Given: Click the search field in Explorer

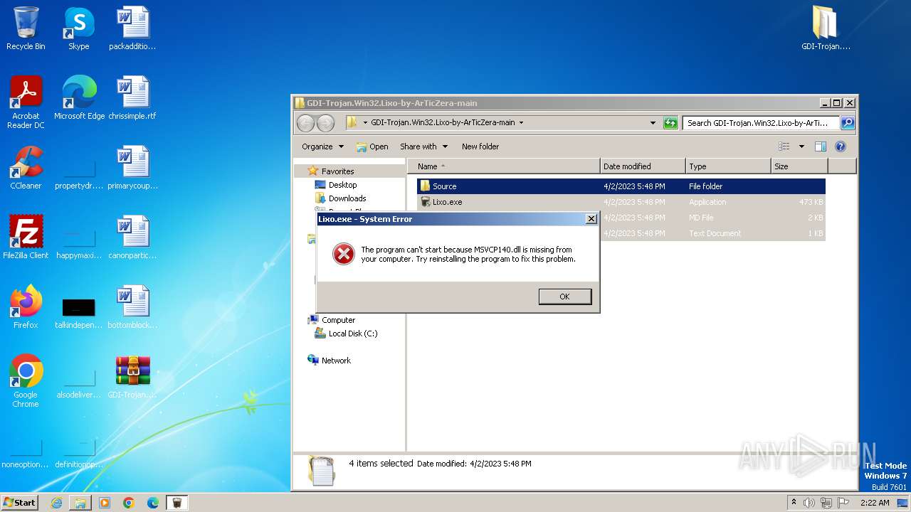Looking at the screenshot, I should click(x=761, y=122).
